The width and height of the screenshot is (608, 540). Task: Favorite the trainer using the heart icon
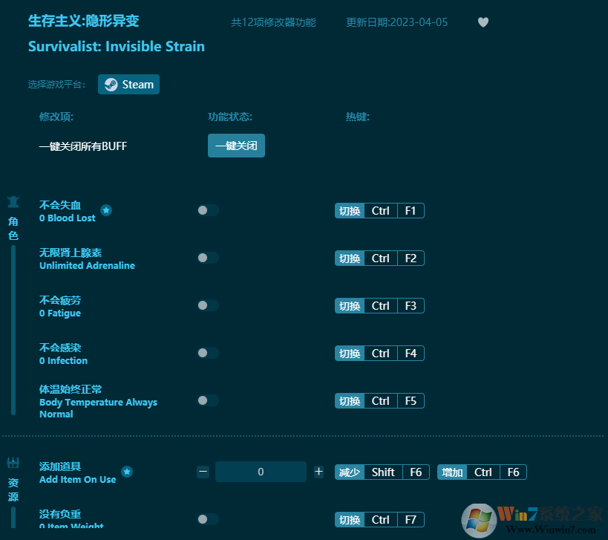[483, 22]
